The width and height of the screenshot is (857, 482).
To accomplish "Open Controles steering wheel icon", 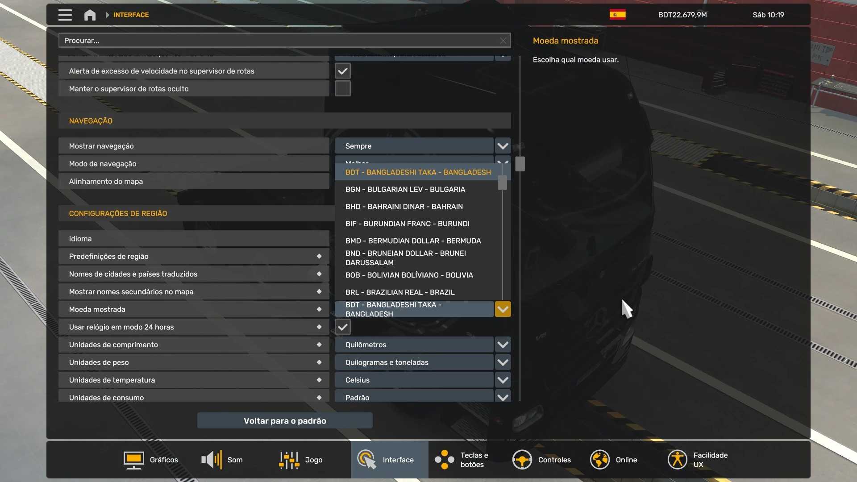I will 522,460.
